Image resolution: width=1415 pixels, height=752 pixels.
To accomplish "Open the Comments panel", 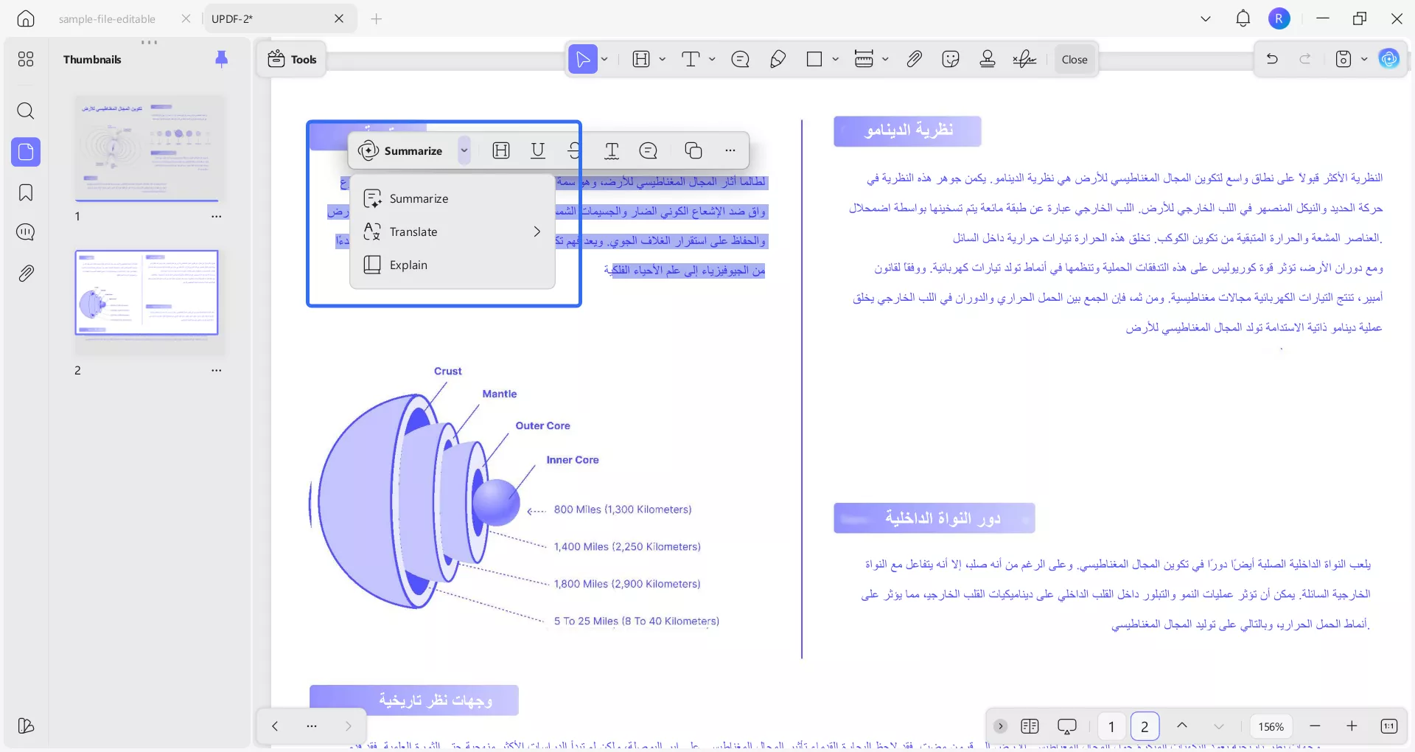I will [26, 231].
